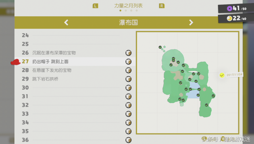Click the 2017/11/04 date label
This screenshot has width=254, height=144.
[235, 75]
